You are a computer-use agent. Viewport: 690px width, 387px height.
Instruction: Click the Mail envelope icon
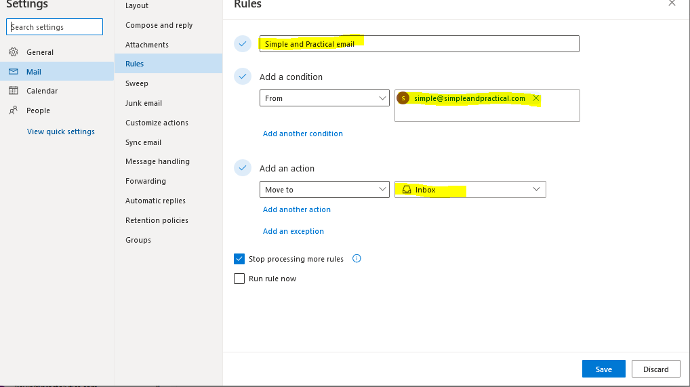tap(13, 72)
